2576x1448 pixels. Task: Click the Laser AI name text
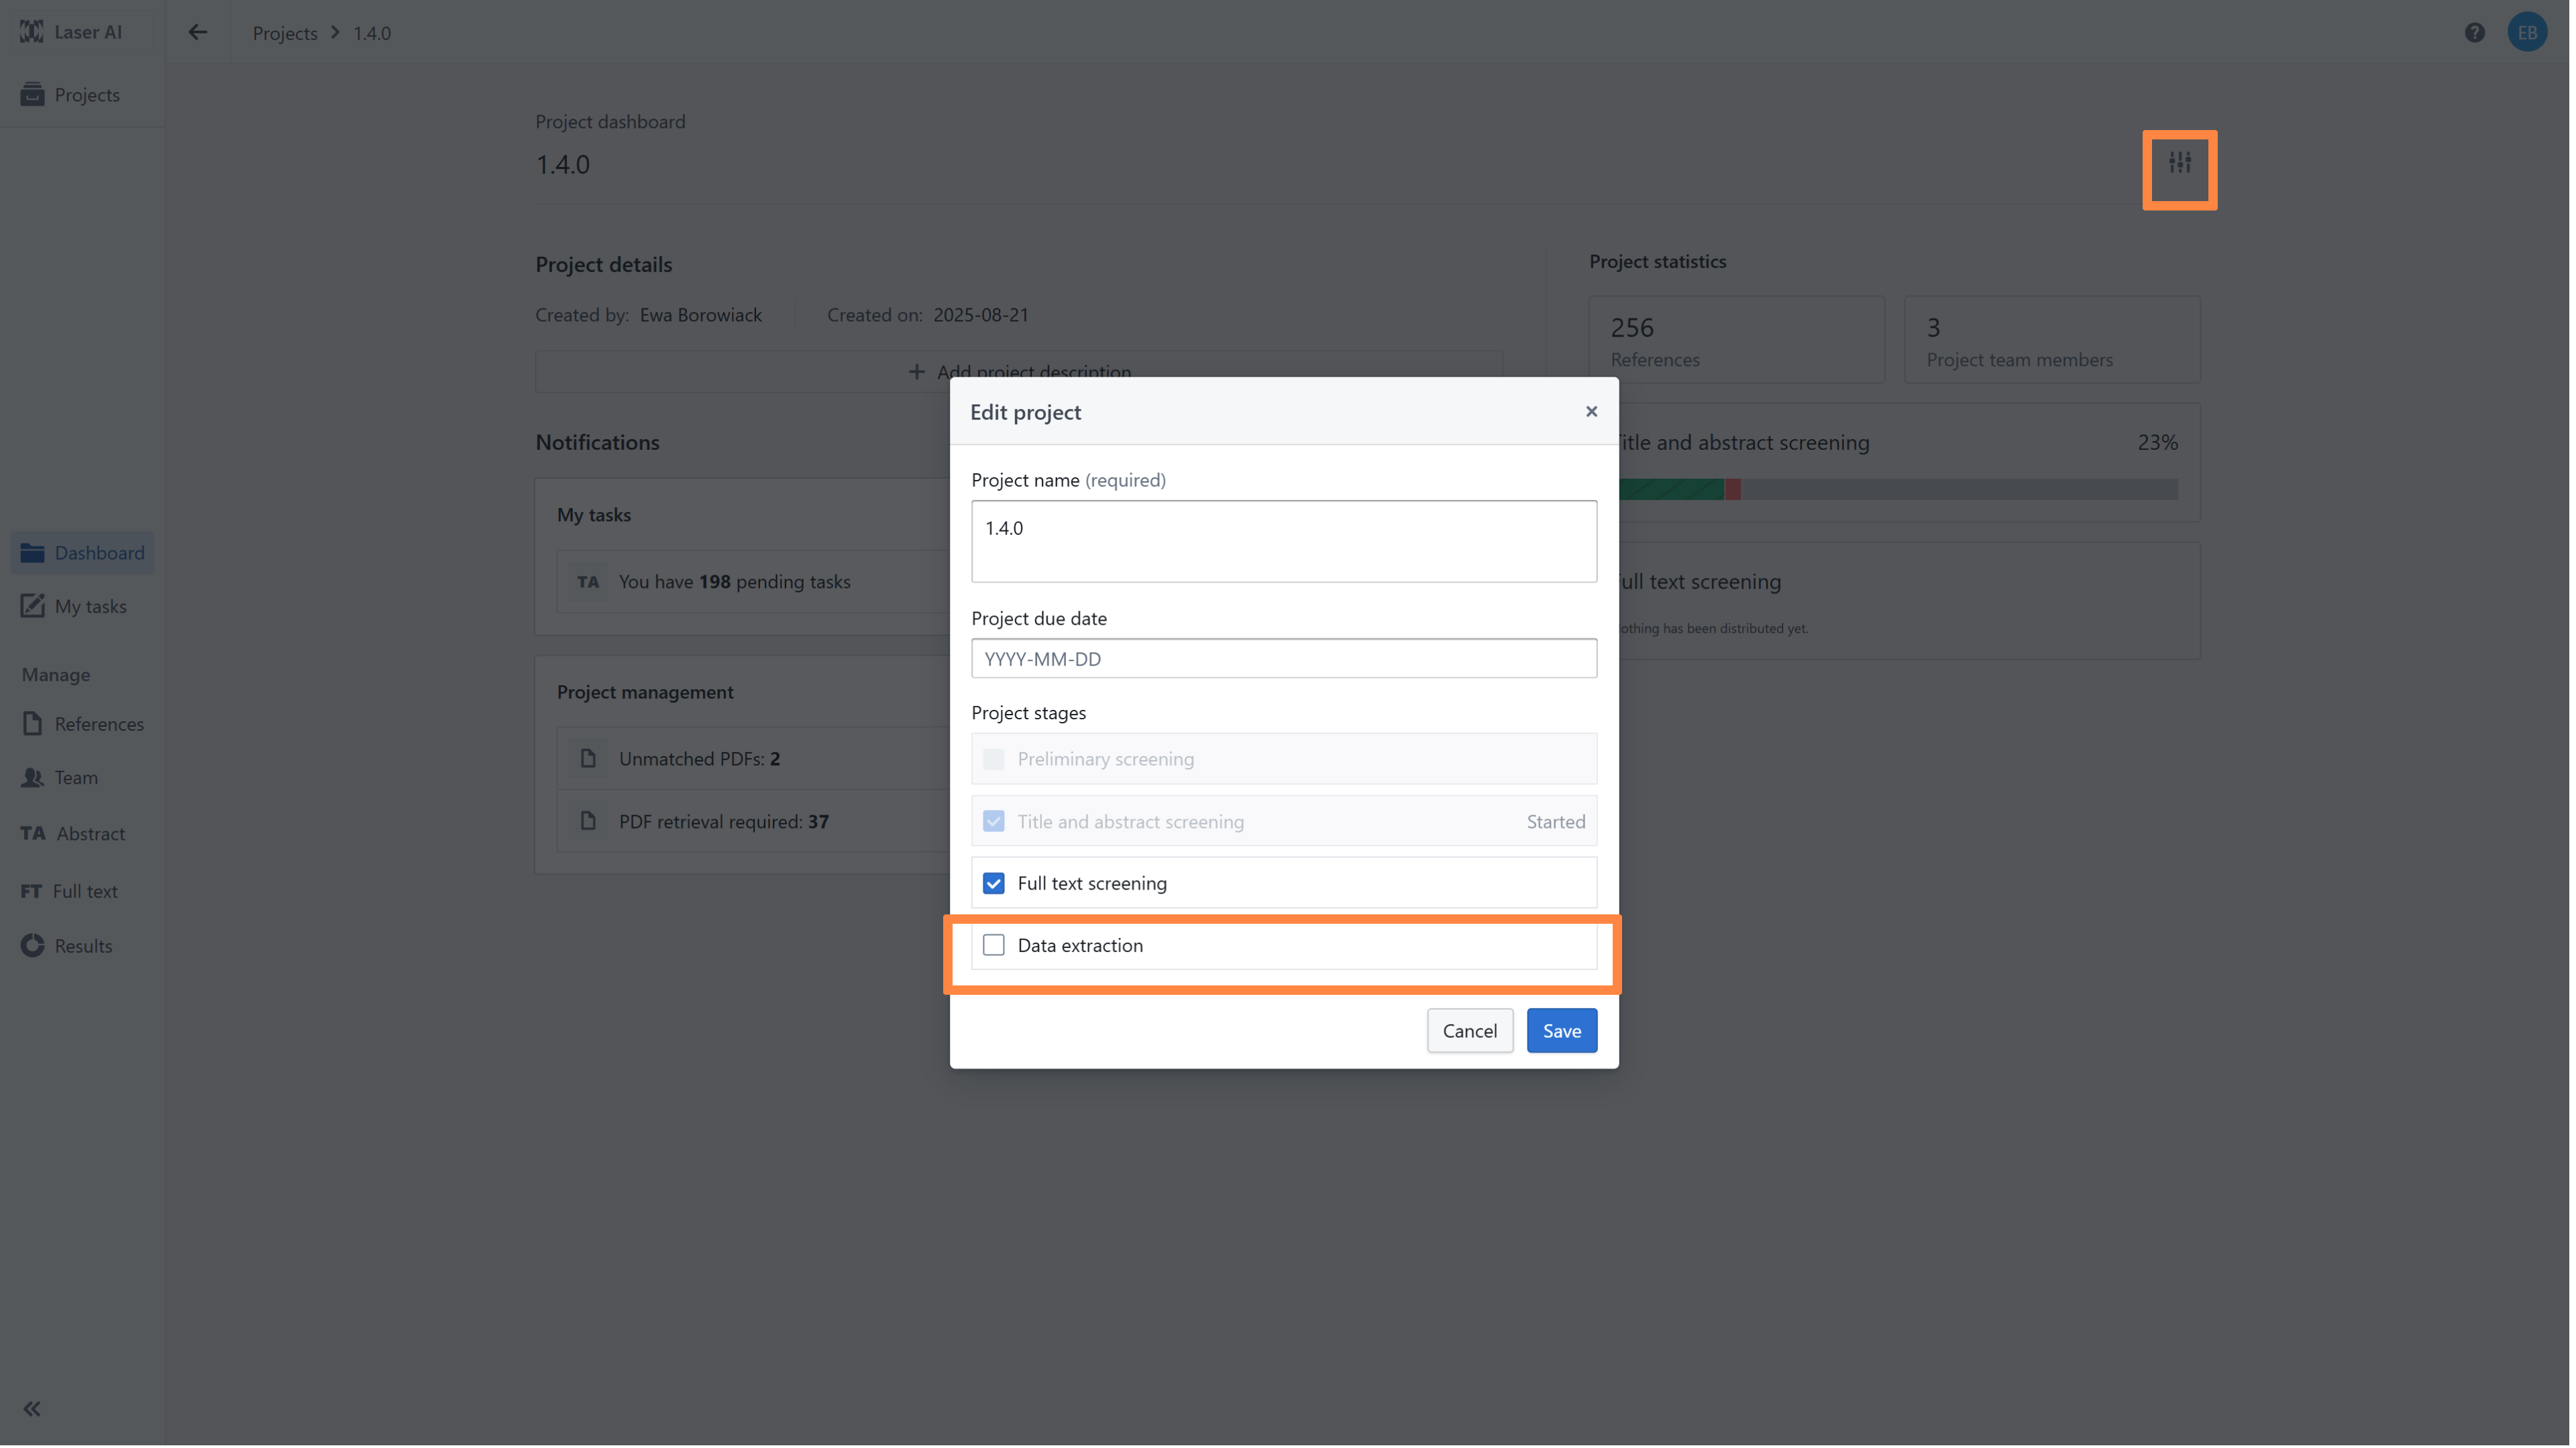point(88,32)
